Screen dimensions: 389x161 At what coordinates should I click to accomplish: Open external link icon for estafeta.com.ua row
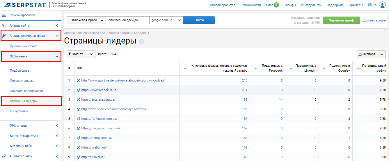point(78,100)
